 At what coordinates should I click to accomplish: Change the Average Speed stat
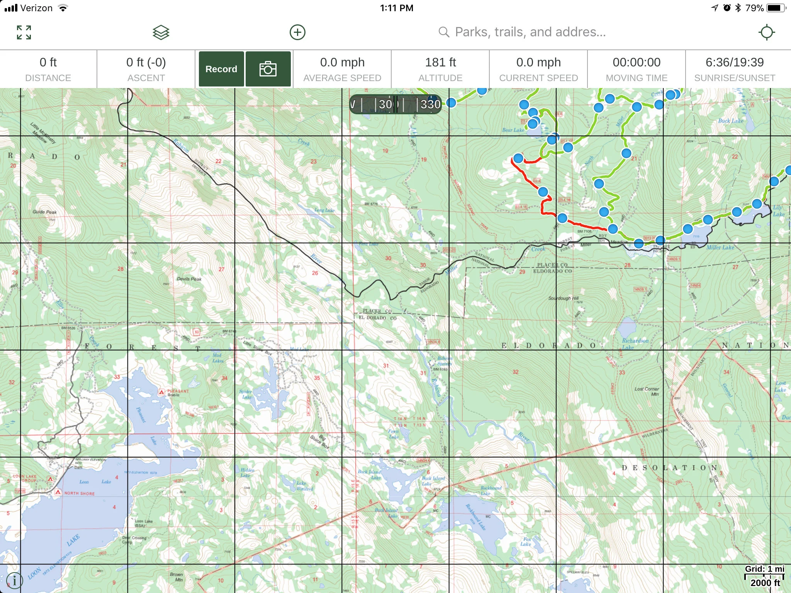click(342, 69)
